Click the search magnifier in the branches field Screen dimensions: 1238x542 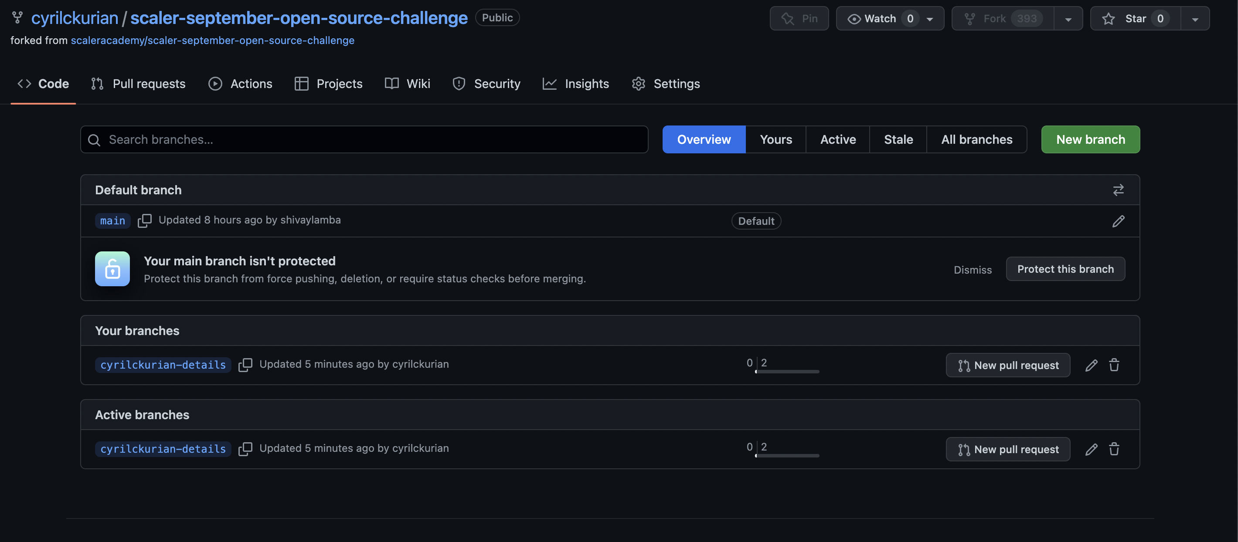coord(94,140)
